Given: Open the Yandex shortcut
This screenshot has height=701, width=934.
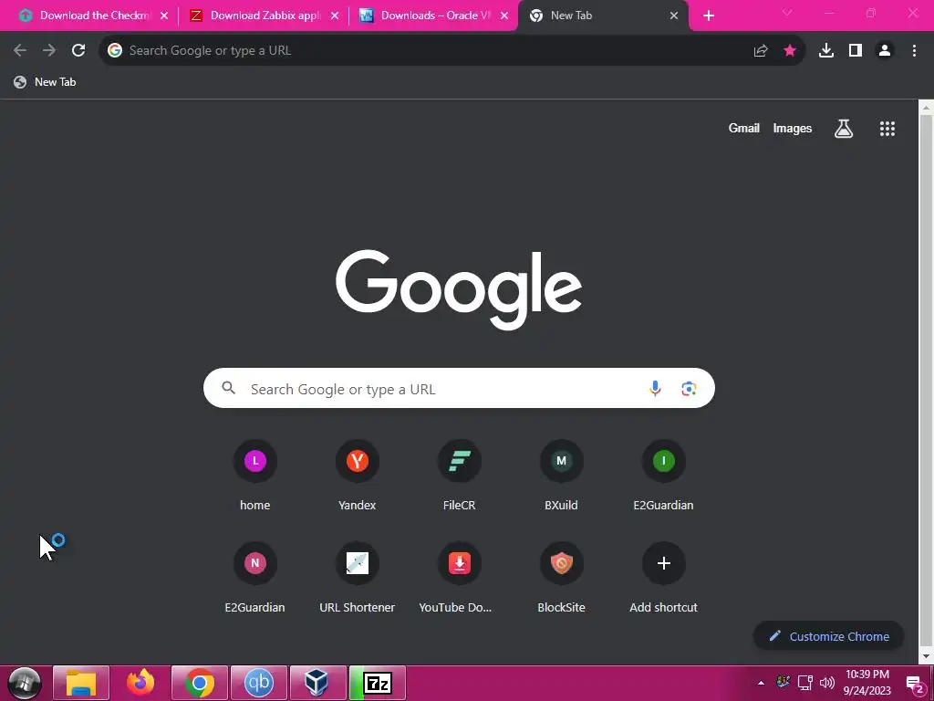Looking at the screenshot, I should click(x=358, y=476).
